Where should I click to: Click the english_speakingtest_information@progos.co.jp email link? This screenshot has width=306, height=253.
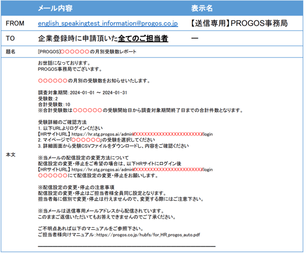(x=108, y=23)
